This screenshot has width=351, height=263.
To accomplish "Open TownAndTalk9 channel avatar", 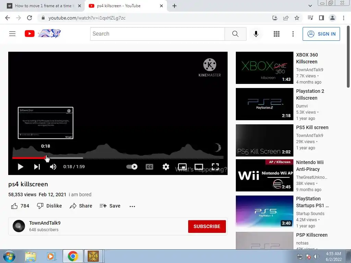I will (19, 226).
